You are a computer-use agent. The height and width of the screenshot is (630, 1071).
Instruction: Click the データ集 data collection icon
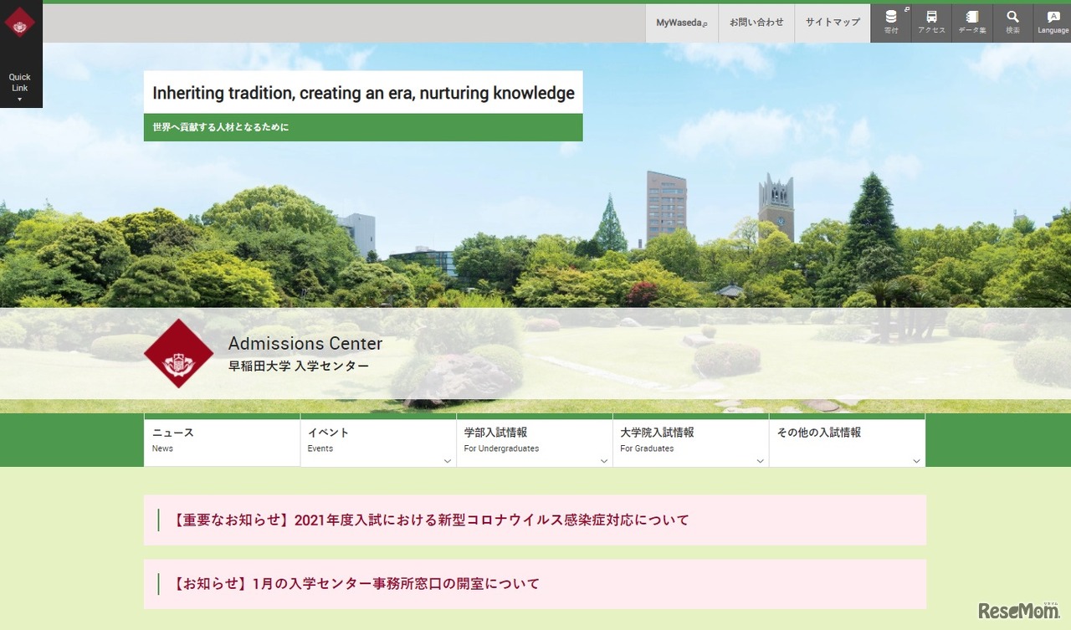pos(972,23)
